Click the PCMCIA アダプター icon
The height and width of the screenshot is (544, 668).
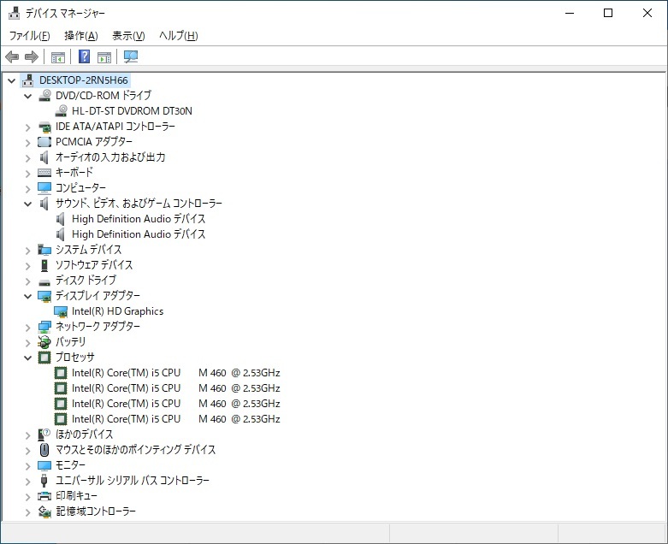coord(44,142)
